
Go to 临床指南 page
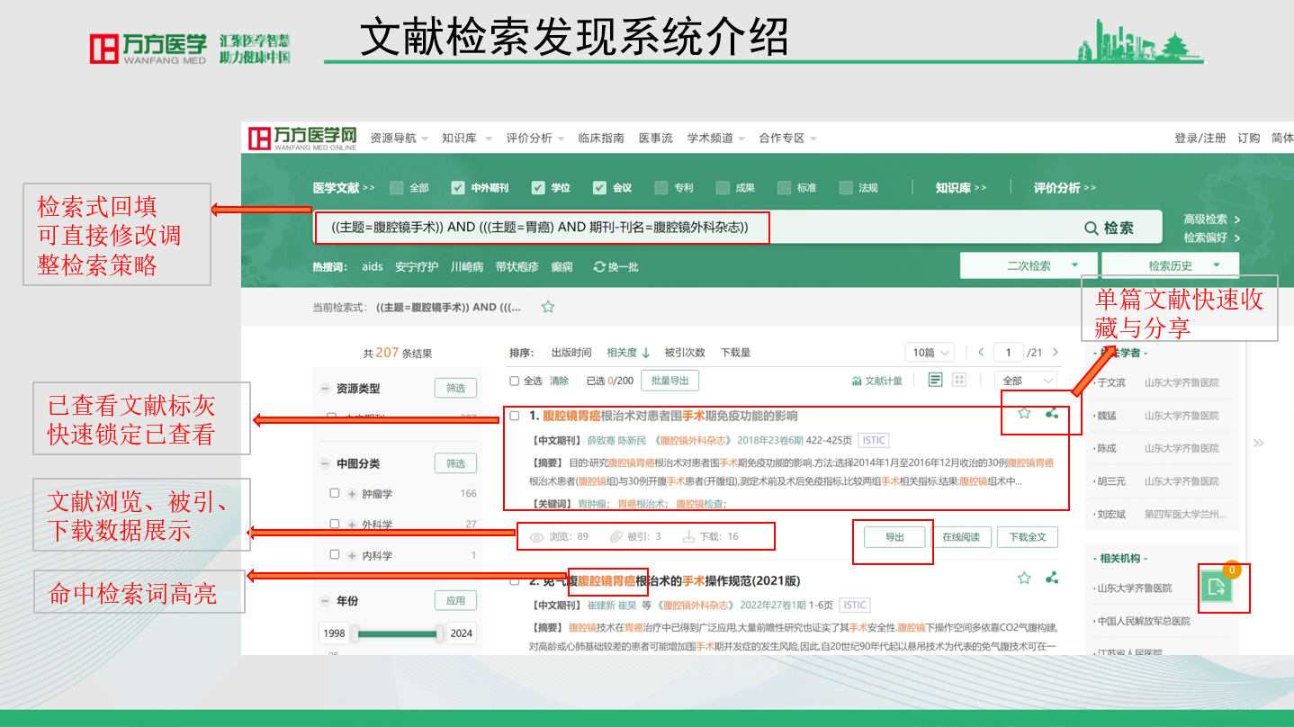[x=601, y=139]
